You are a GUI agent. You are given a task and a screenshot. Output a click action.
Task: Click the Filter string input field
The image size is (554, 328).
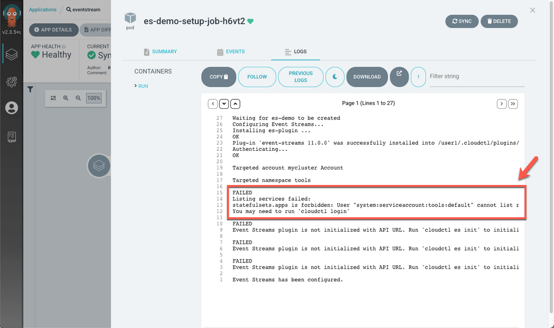(x=476, y=77)
